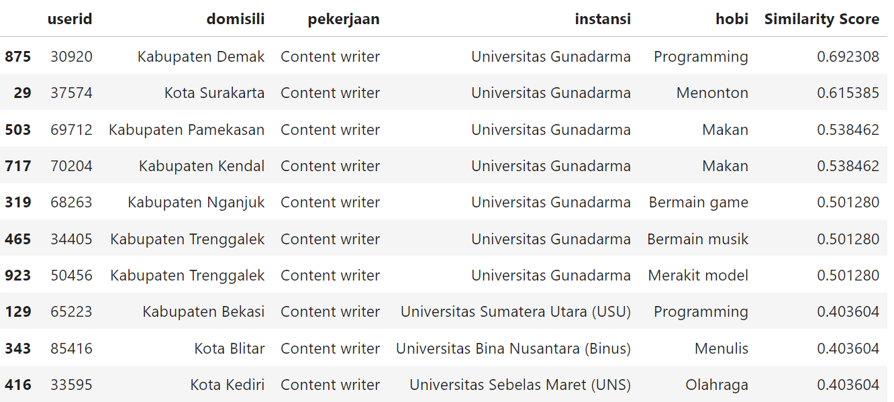Click the Kabupaten Pamekasan cell
This screenshot has width=894, height=402.
[187, 130]
